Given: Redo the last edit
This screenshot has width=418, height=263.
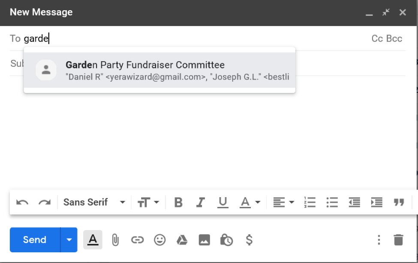Looking at the screenshot, I should (44, 202).
